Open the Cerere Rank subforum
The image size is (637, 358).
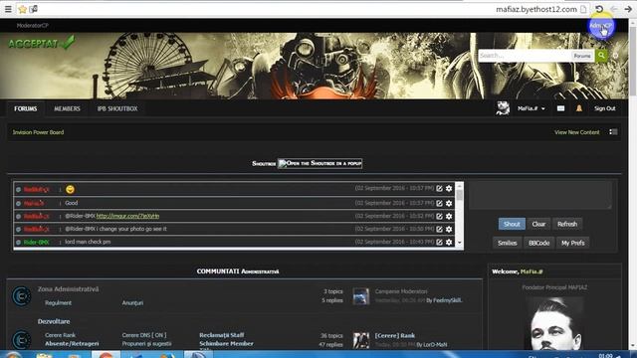point(60,335)
